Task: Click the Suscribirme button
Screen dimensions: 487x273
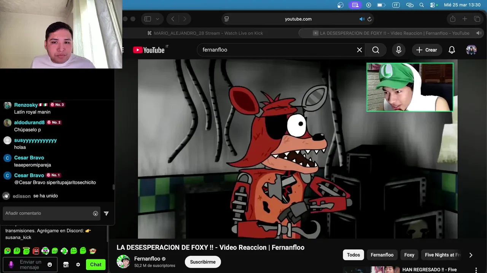Action: 203,262
